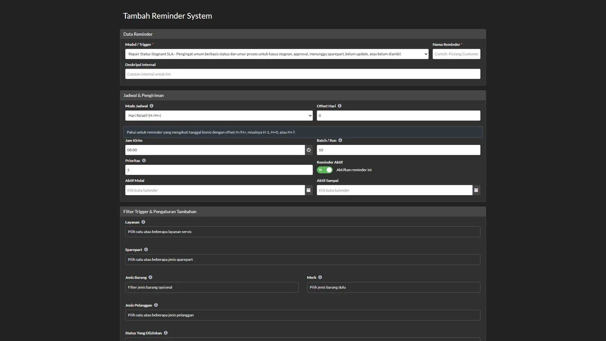Click the Filter Trigger & Pengaturan Tambahan header
The image size is (606, 341).
coord(303,212)
